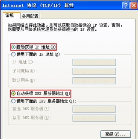Close the TCP/IP properties dialog
The width and height of the screenshot is (138, 139).
[134, 6]
